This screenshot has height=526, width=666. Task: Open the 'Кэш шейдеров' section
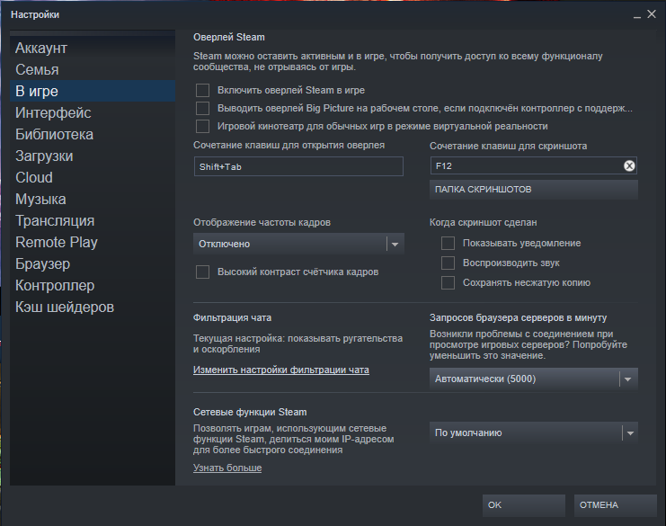pyautogui.click(x=93, y=308)
